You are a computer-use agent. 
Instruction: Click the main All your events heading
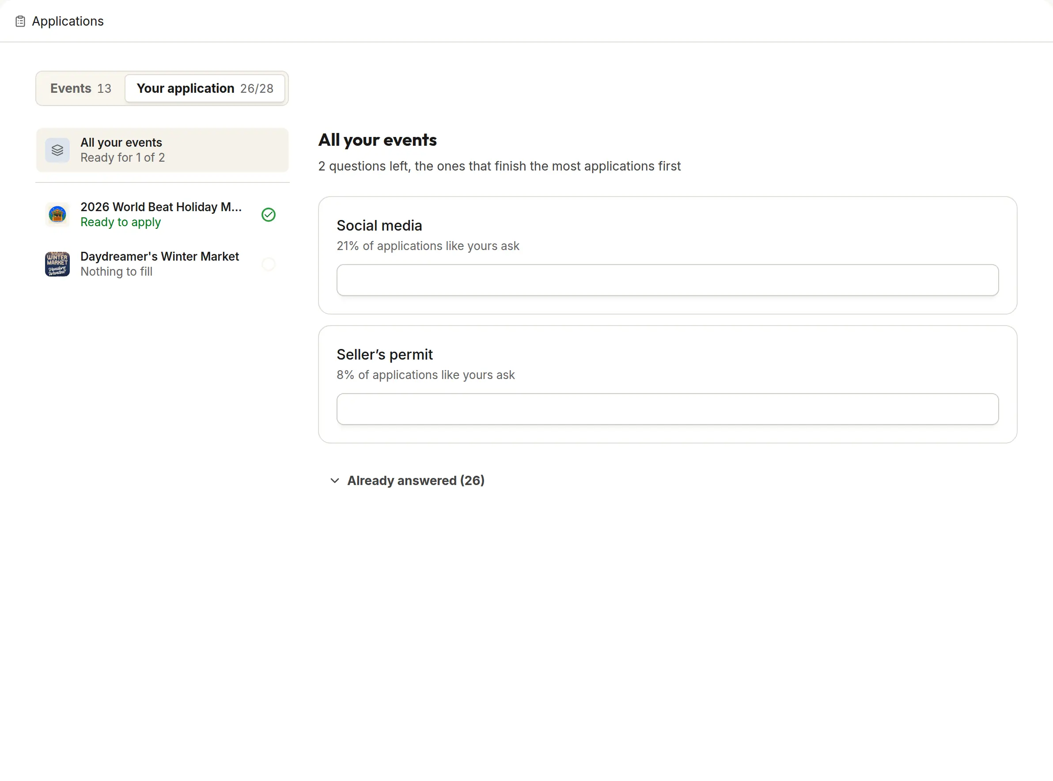377,140
